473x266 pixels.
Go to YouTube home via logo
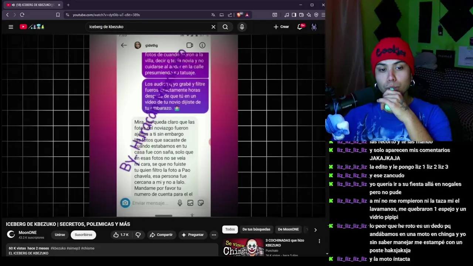32,27
